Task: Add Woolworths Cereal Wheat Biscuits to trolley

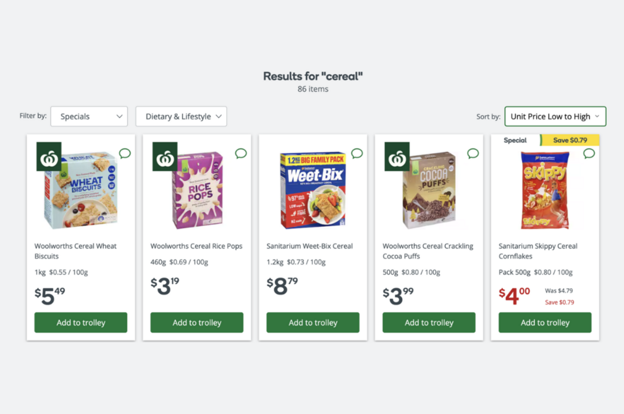Action: point(80,322)
